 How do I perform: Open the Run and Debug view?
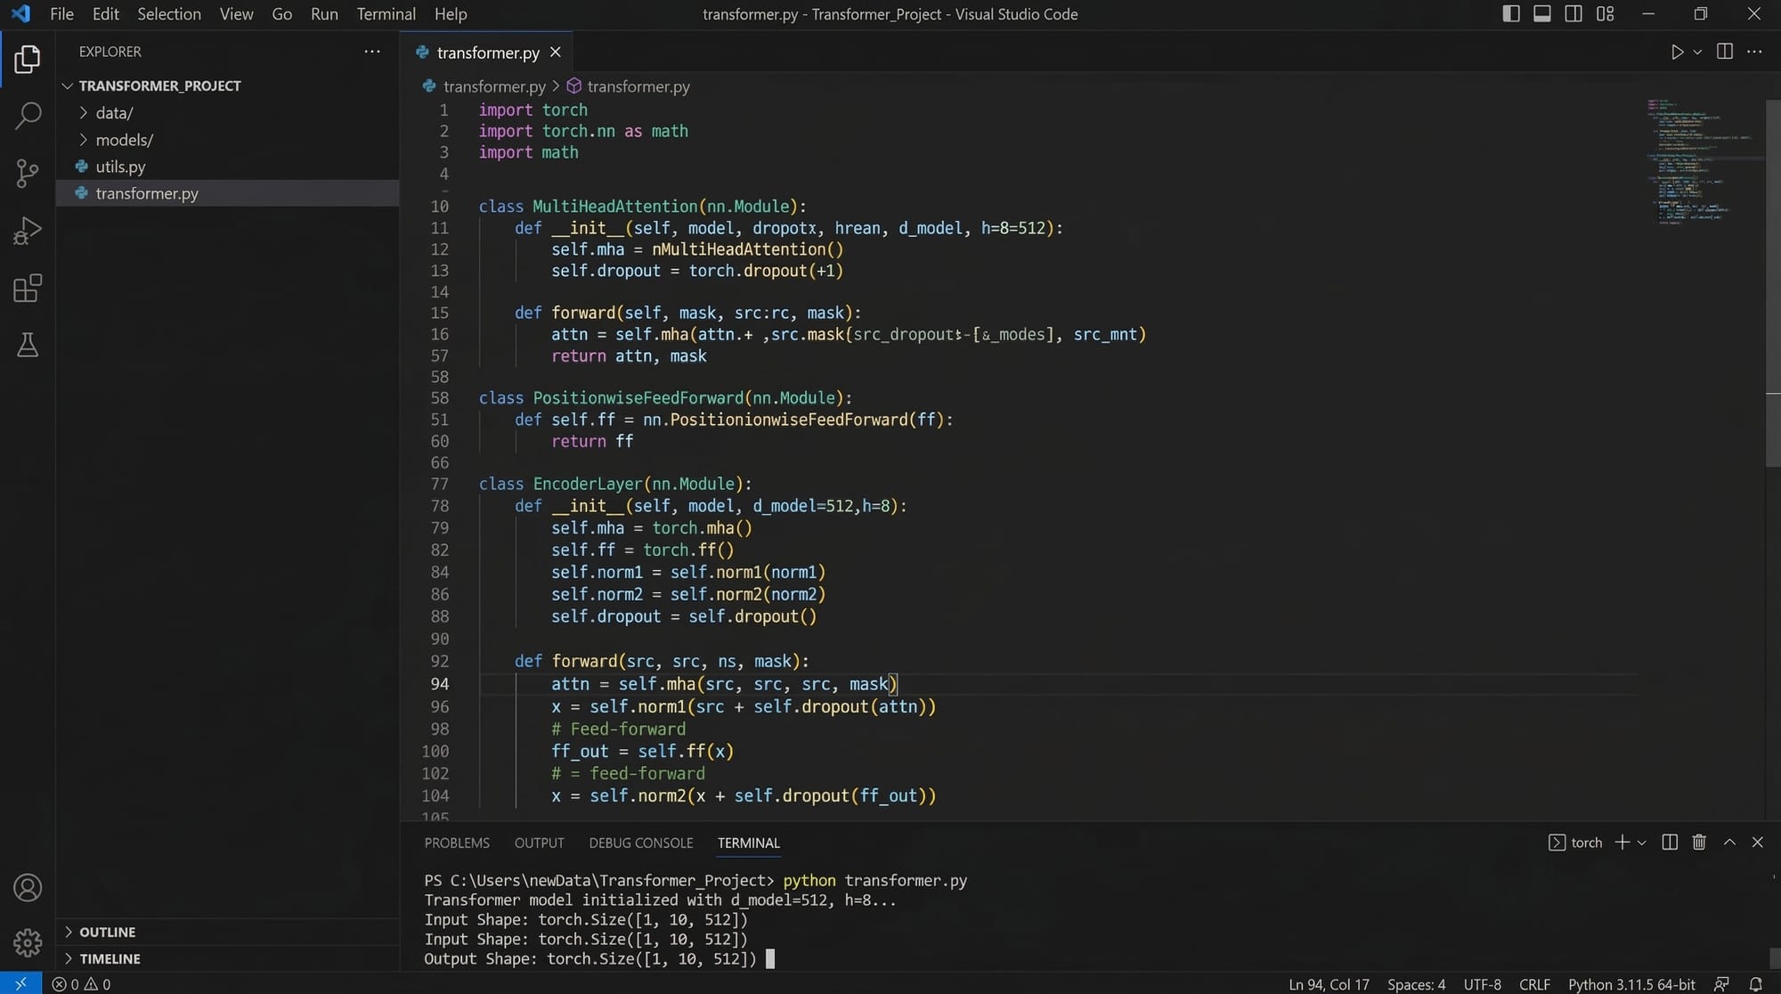[x=28, y=231]
